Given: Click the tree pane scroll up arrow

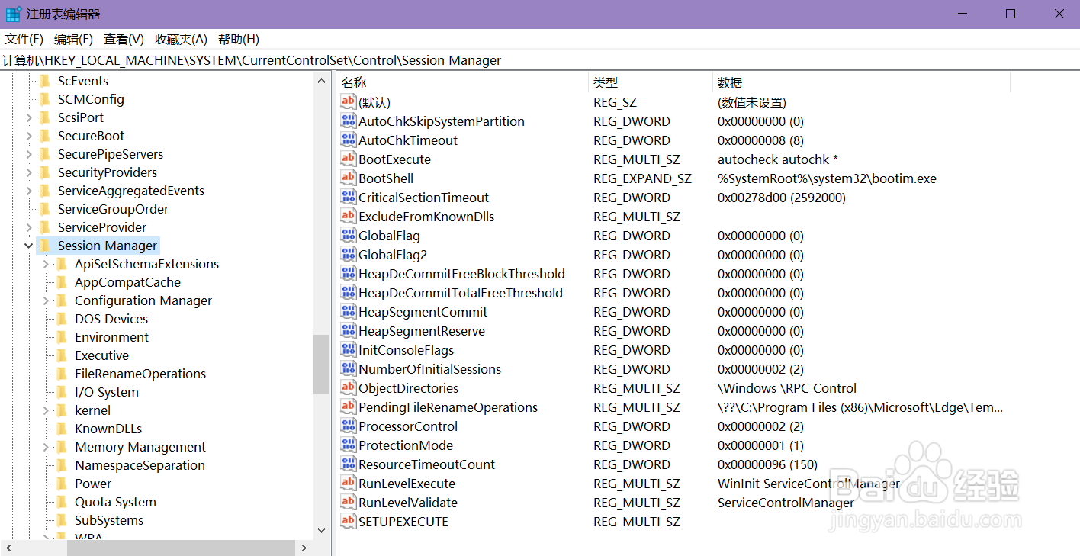Looking at the screenshot, I should click(322, 80).
